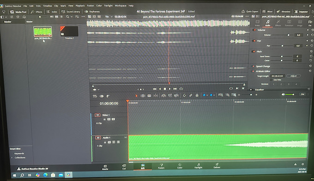
Task: Toggle the Pitch section enable dot
Action: (x=254, y=51)
